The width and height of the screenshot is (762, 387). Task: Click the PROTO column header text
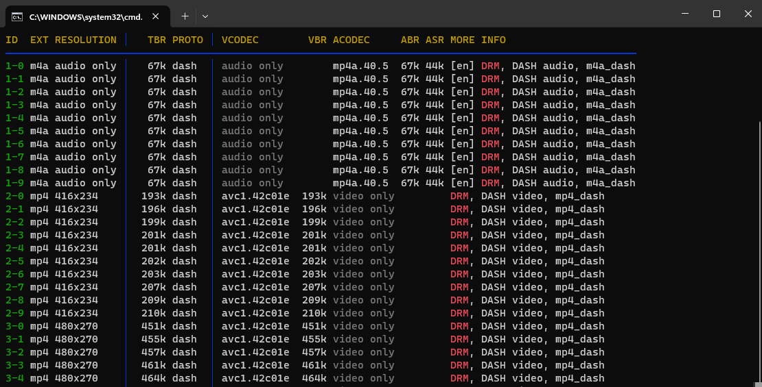point(187,40)
